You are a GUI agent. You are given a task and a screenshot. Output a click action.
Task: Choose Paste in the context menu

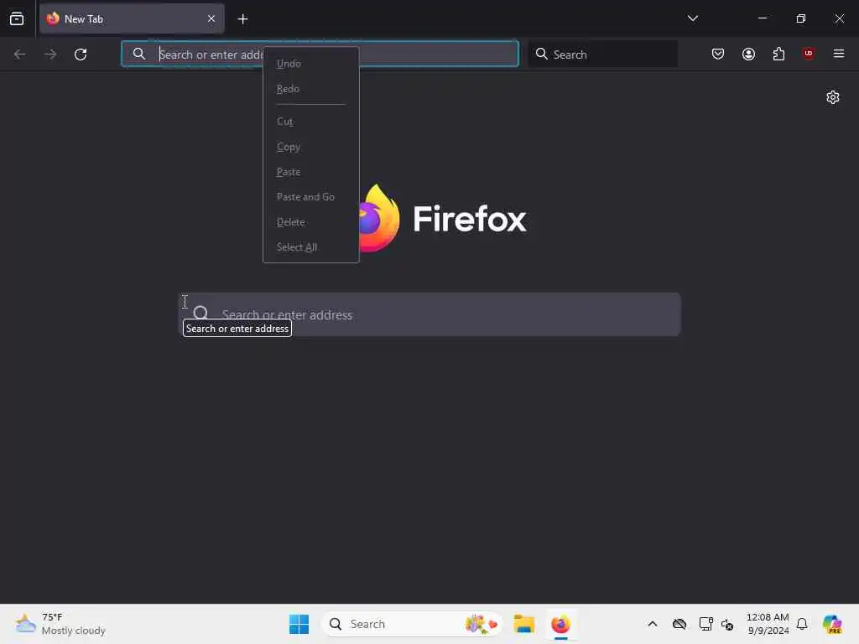[x=310, y=172]
